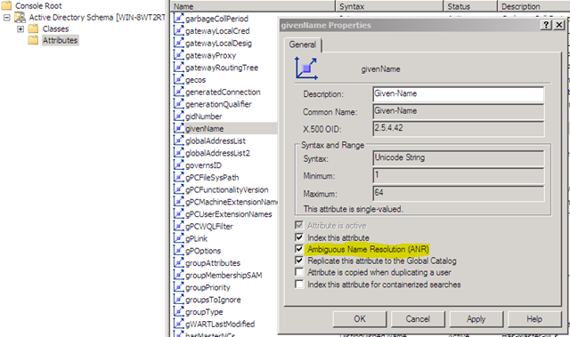The image size is (570, 337).
Task: Click the gPCWQLFilter attribute icon
Action: coord(178,226)
